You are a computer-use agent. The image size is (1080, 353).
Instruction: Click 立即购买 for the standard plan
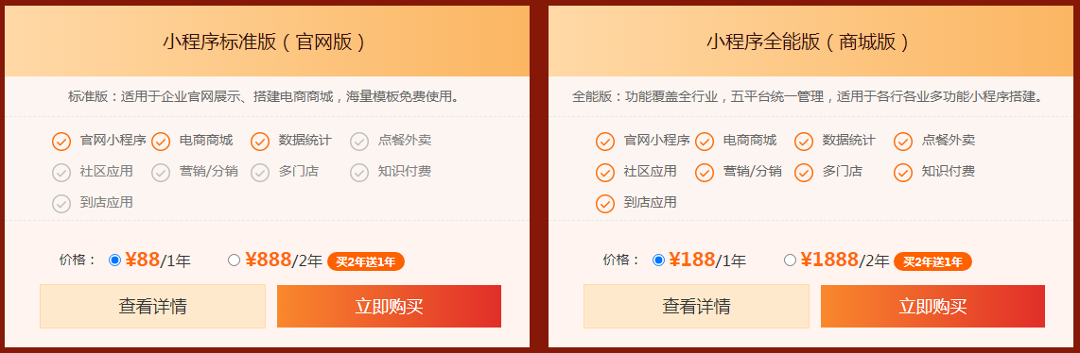tap(389, 307)
